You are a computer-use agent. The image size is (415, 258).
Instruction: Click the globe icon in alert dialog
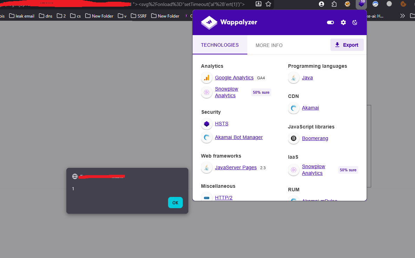point(75,177)
